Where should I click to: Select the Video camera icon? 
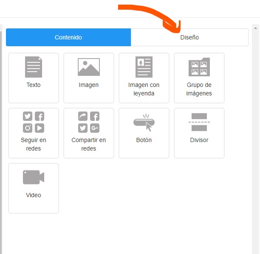pos(34,177)
